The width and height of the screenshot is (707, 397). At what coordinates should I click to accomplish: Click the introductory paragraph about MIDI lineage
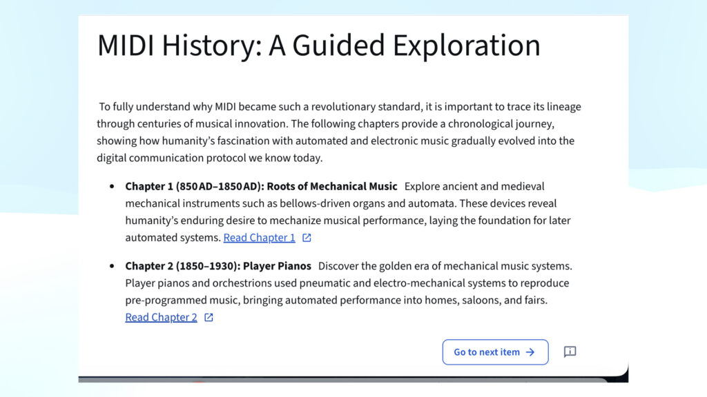pyautogui.click(x=338, y=132)
